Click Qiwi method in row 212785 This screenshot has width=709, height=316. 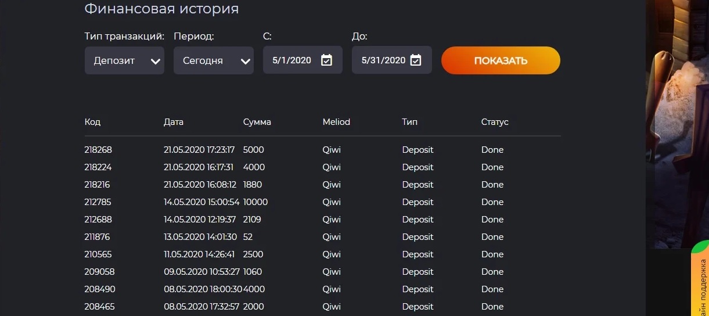(x=332, y=202)
